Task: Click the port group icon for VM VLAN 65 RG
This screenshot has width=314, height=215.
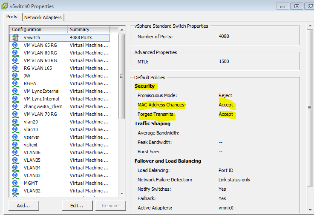Action: click(x=15, y=45)
